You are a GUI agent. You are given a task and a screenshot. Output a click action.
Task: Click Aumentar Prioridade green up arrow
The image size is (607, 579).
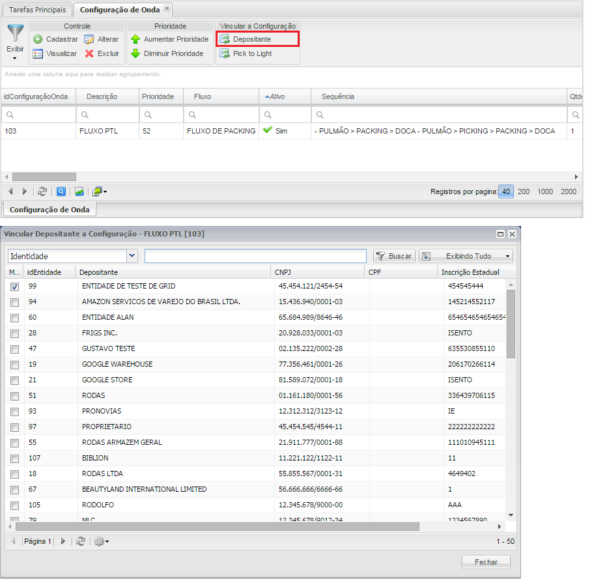pyautogui.click(x=135, y=40)
